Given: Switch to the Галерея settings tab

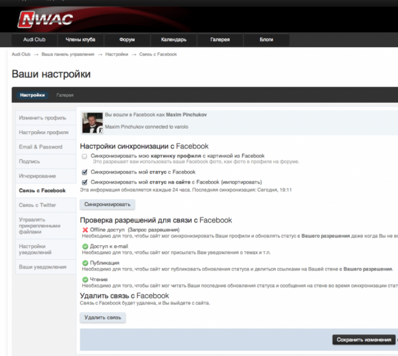Looking at the screenshot, I should tap(65, 95).
